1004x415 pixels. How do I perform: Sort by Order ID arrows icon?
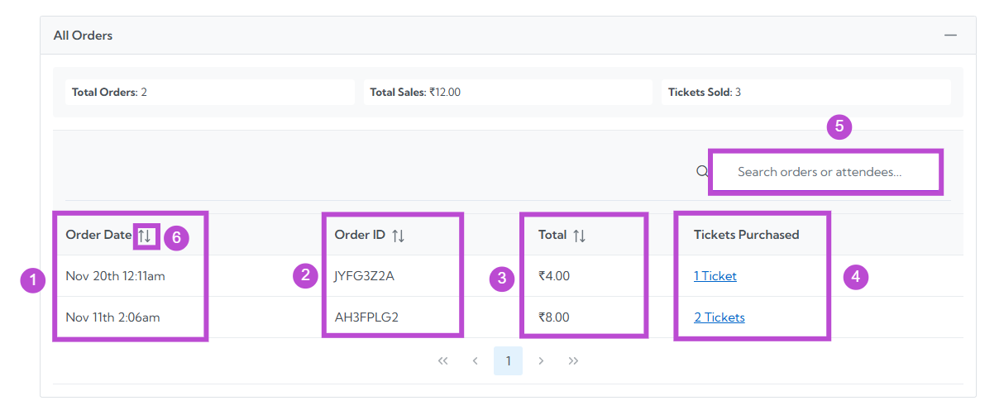tap(398, 236)
